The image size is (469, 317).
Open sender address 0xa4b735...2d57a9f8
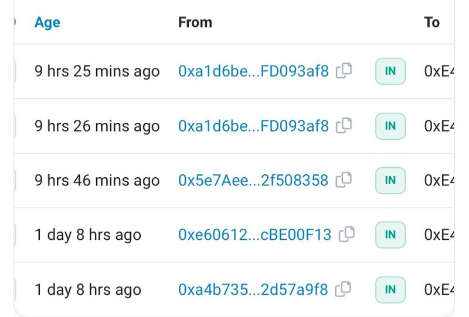[253, 290]
